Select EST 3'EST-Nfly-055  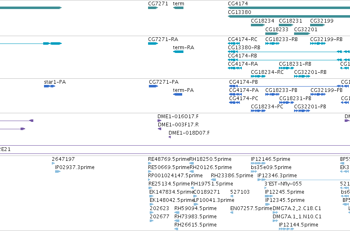(265, 188)
